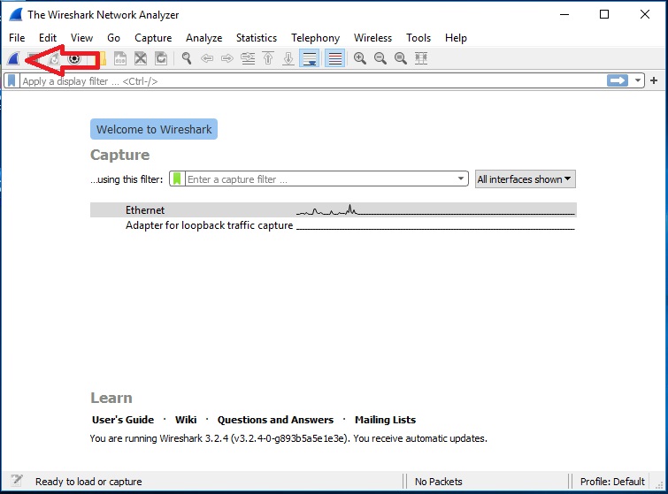
Task: Reload this capture file icon
Action: click(x=161, y=58)
